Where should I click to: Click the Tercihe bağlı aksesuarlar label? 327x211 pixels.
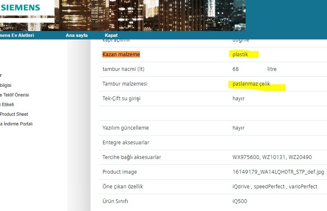pos(132,157)
